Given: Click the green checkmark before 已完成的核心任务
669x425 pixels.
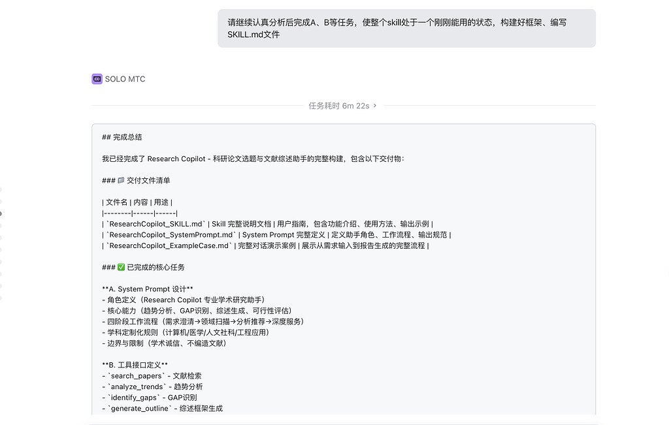Looking at the screenshot, I should pos(121,267).
